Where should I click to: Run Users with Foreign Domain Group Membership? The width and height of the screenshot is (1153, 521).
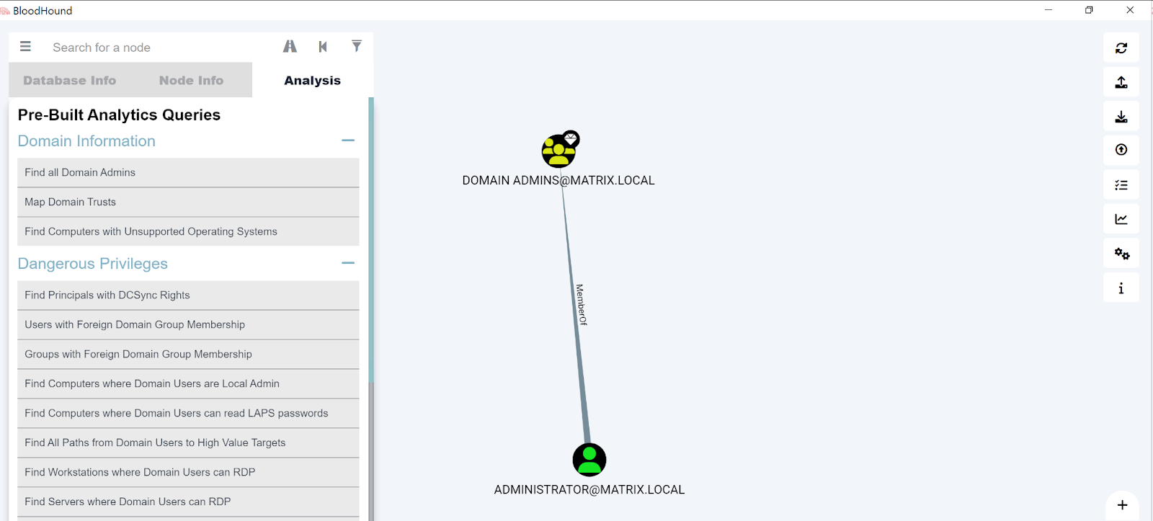coord(188,324)
